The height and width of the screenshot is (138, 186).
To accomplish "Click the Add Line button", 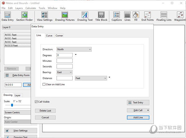I will pyautogui.click(x=138, y=117).
